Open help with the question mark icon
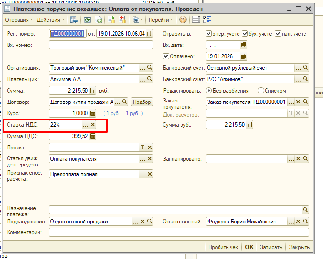The image size is (323, 259). click(183, 20)
